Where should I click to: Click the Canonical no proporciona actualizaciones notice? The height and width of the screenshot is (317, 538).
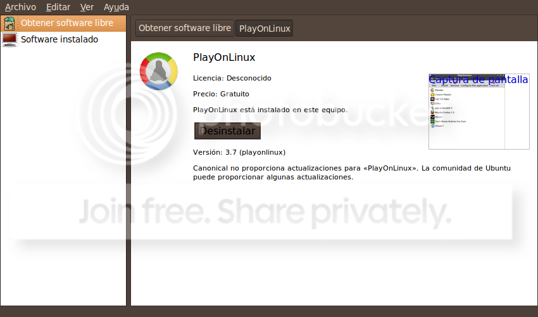[352, 172]
